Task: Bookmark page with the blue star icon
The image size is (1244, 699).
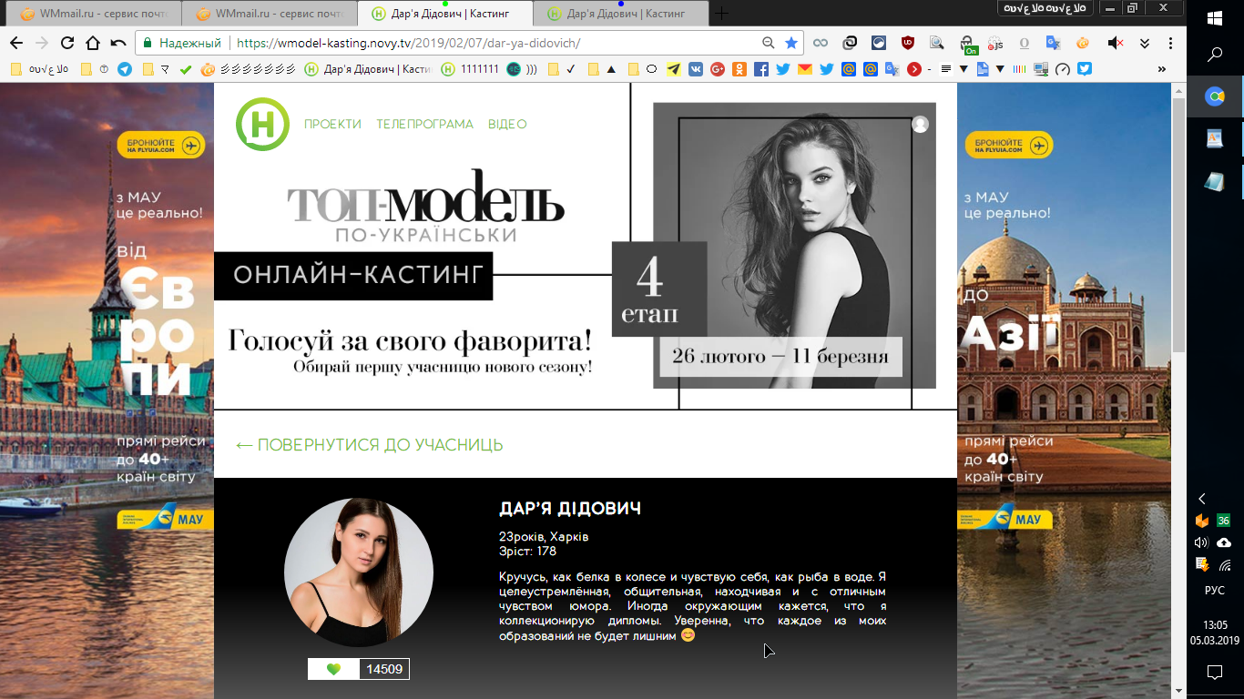Action: point(791,43)
